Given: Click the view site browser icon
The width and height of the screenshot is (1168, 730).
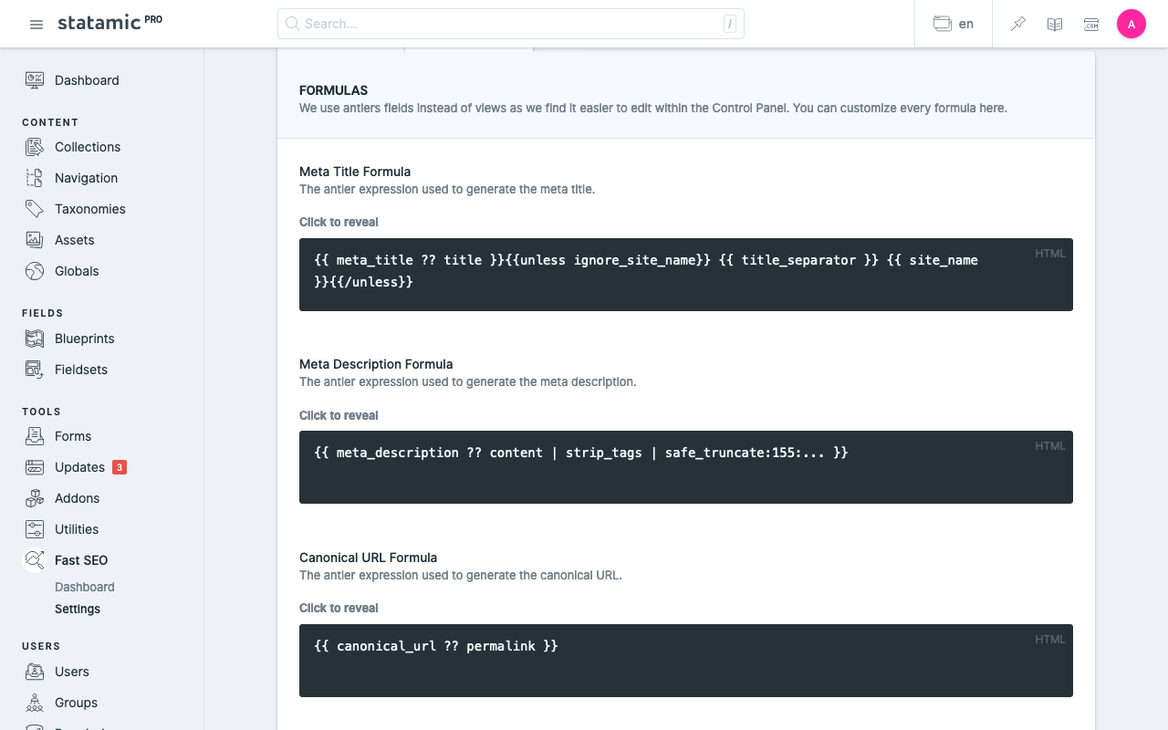Looking at the screenshot, I should tap(1091, 25).
